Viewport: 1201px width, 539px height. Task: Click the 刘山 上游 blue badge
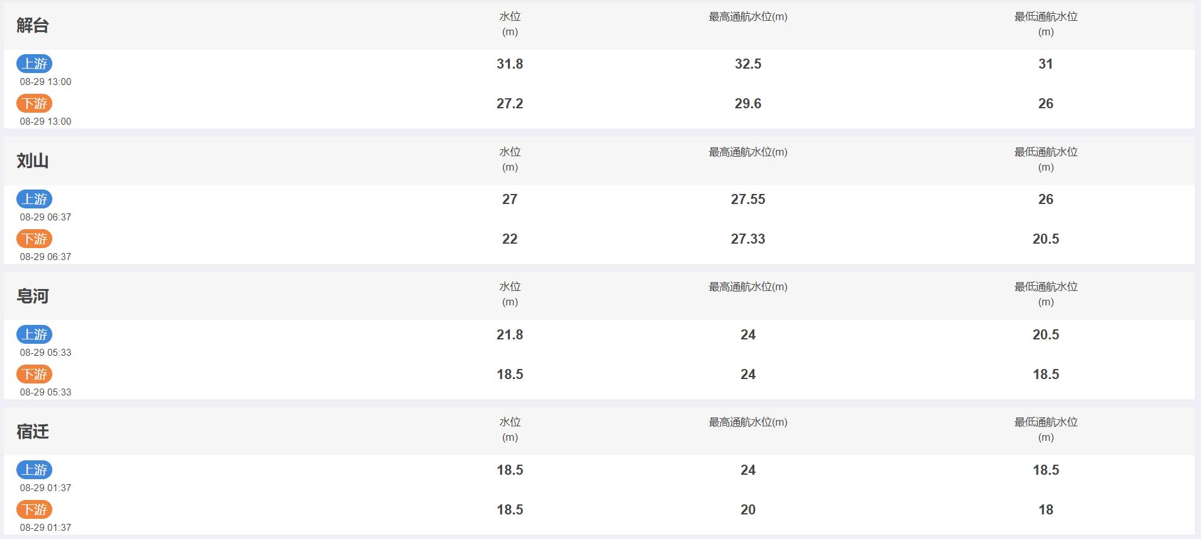tap(34, 199)
